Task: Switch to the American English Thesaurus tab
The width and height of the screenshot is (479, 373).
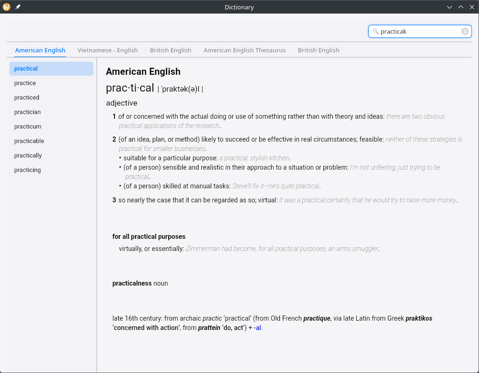Action: (x=244, y=50)
